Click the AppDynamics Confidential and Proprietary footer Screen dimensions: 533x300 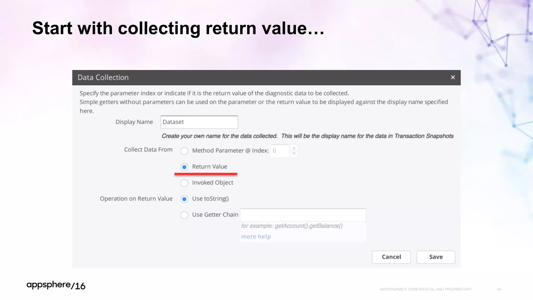426,289
